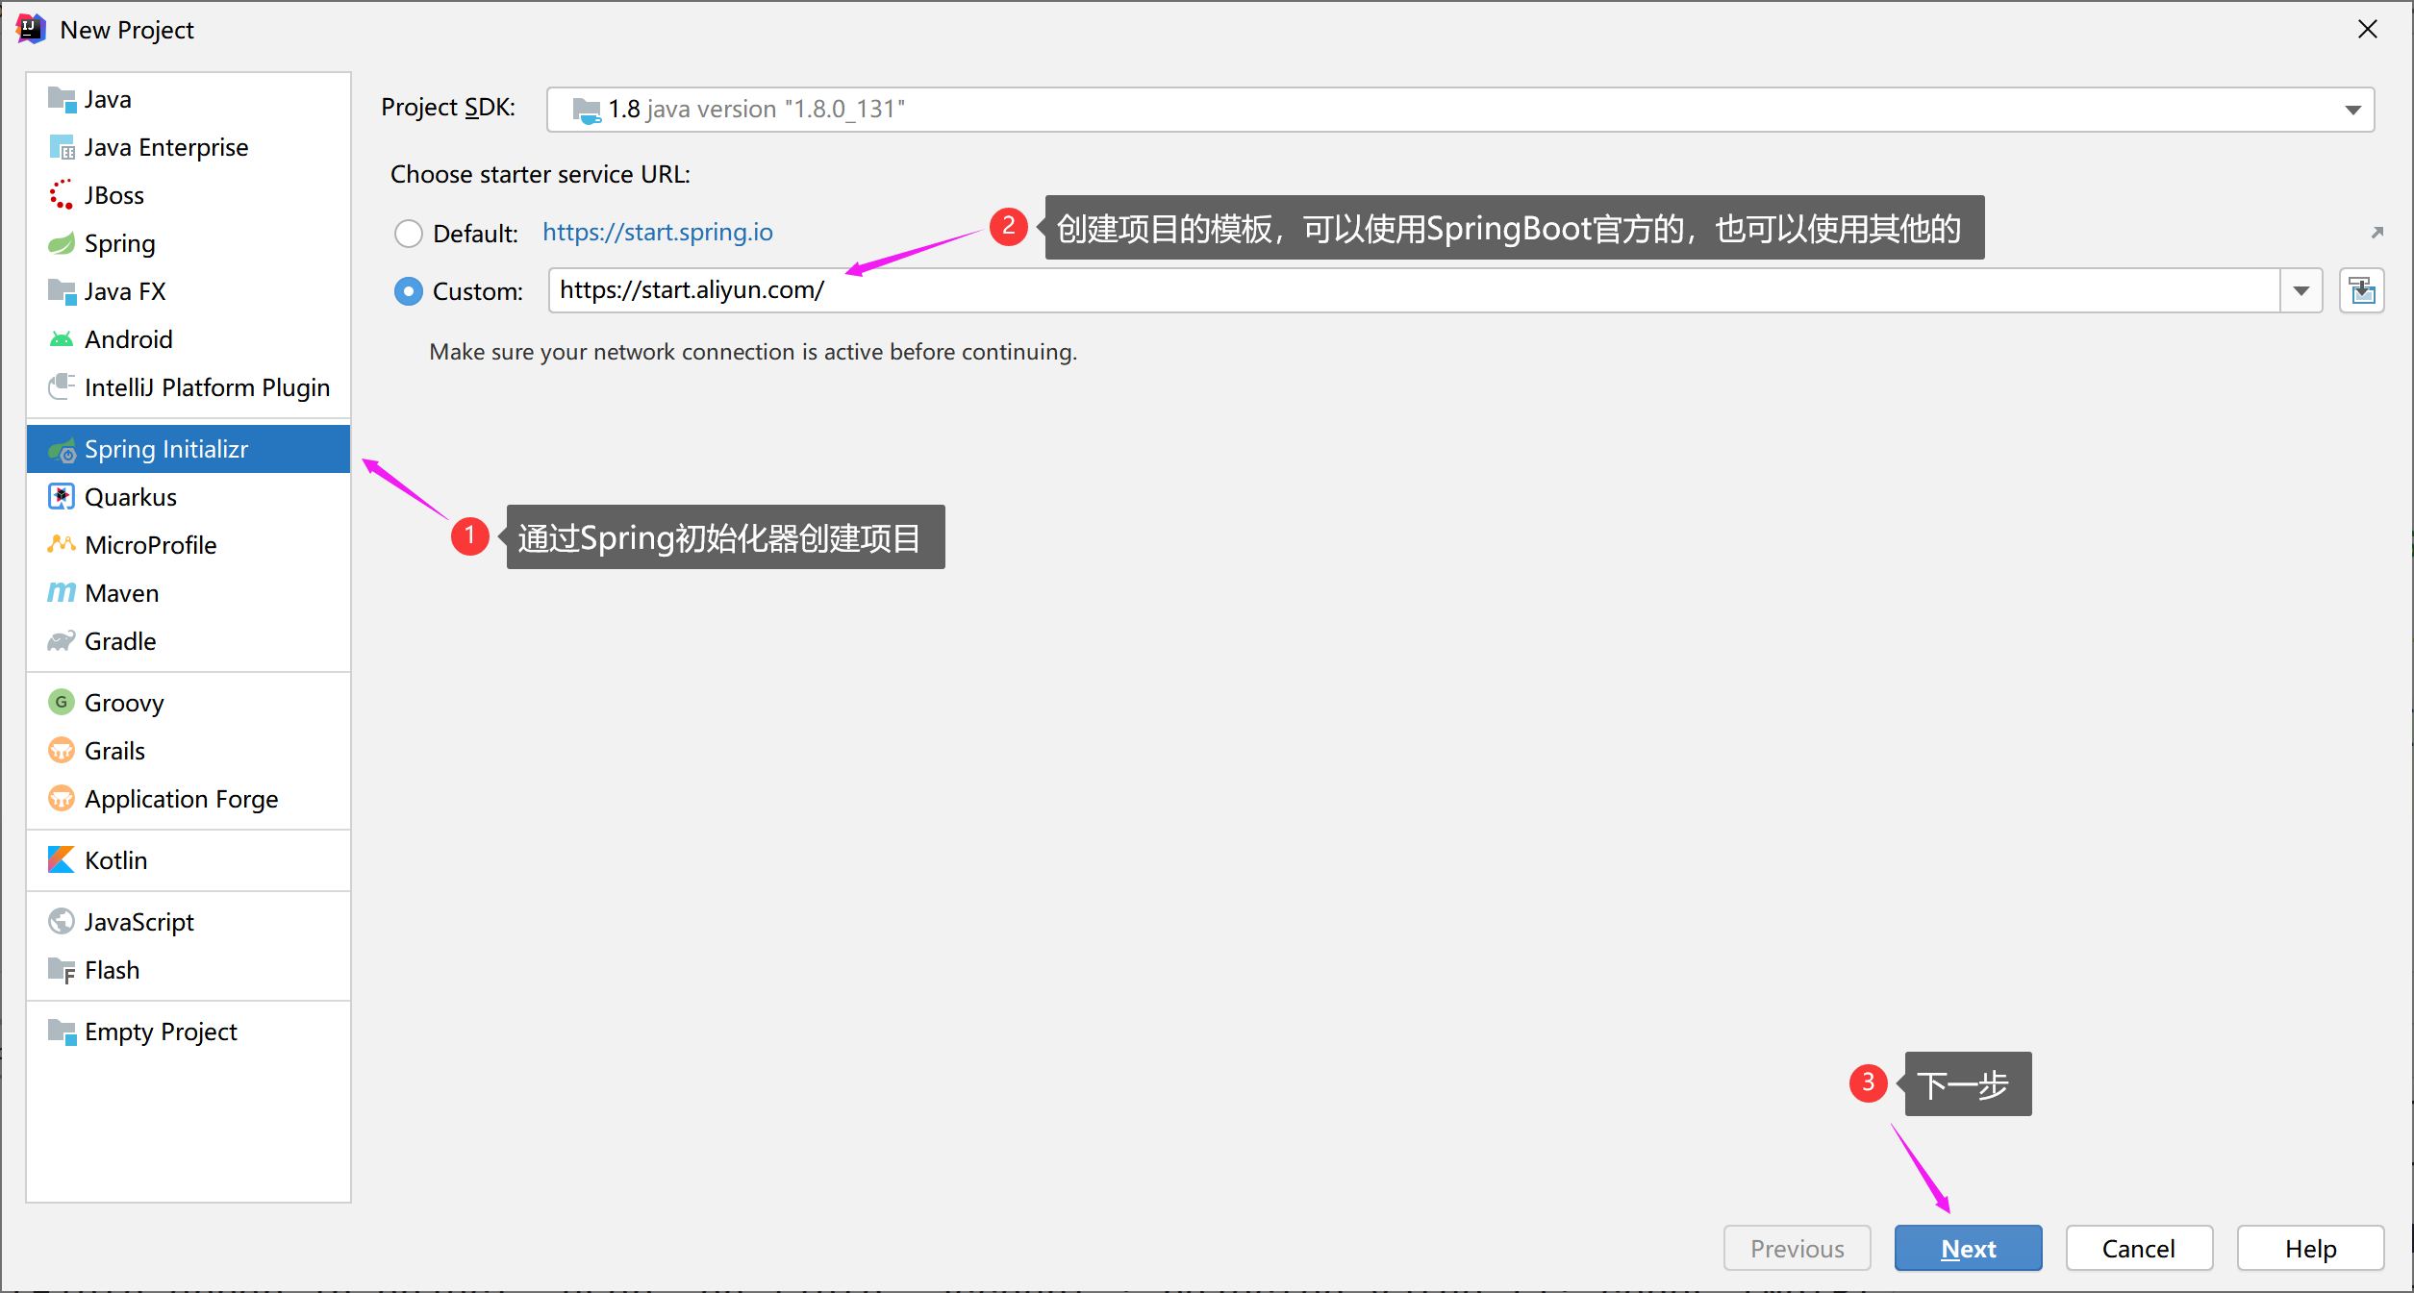The height and width of the screenshot is (1293, 2414).
Task: Click the Kotlin K icon
Action: pyautogui.click(x=62, y=860)
